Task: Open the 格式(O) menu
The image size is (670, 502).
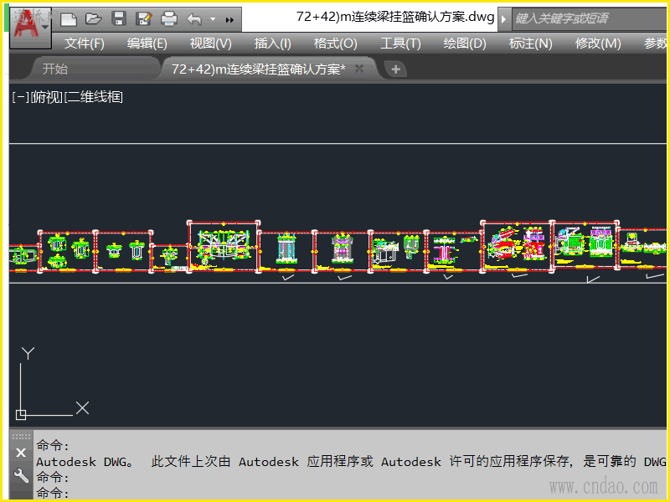Action: pos(336,44)
